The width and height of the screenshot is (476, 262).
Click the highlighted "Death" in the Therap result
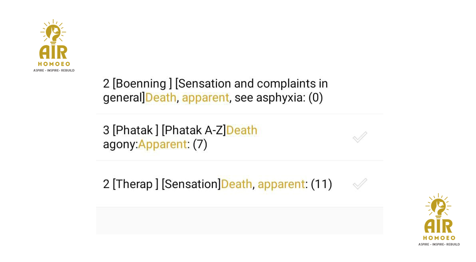tap(237, 184)
